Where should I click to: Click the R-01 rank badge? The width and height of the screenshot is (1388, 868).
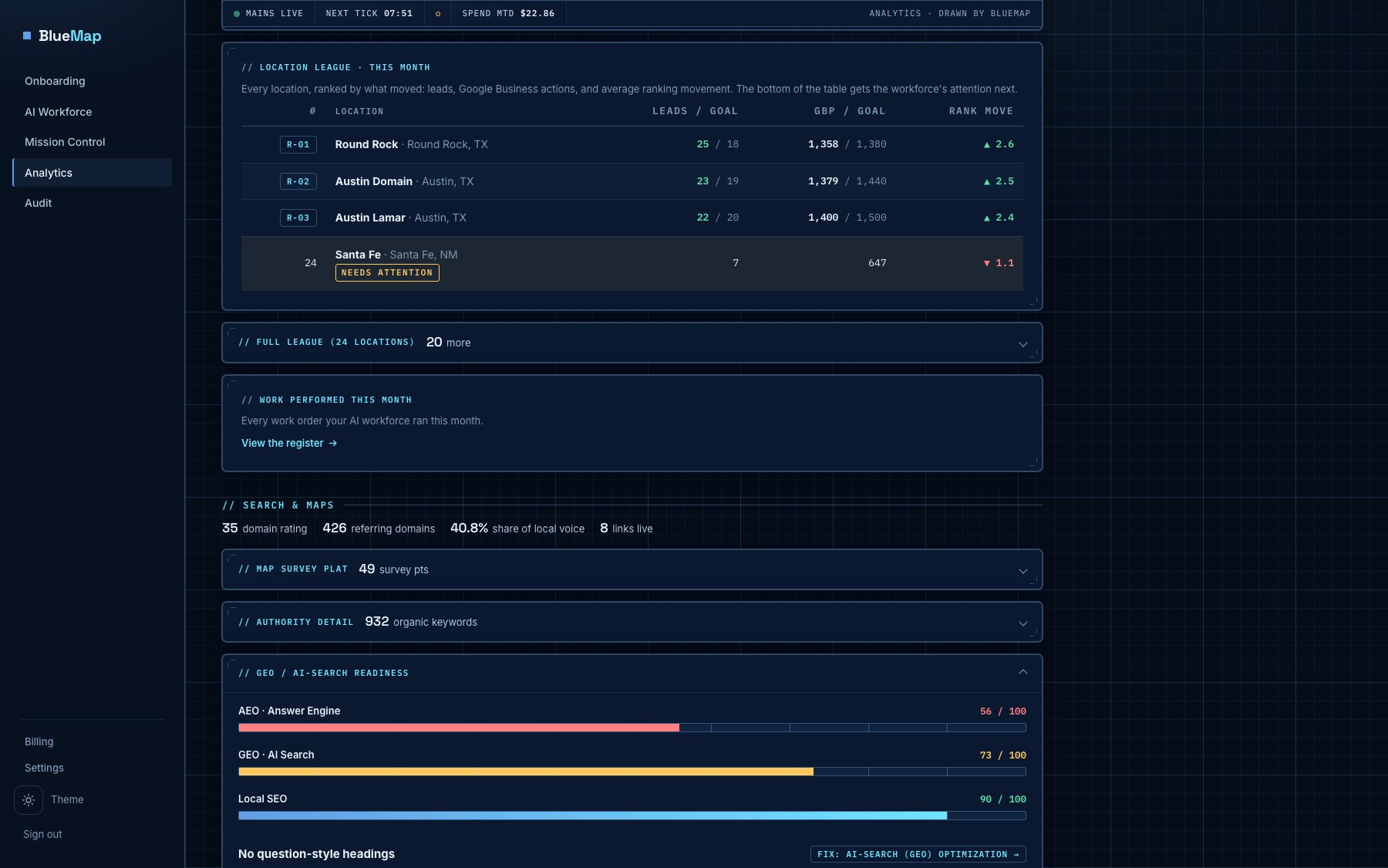coord(298,144)
